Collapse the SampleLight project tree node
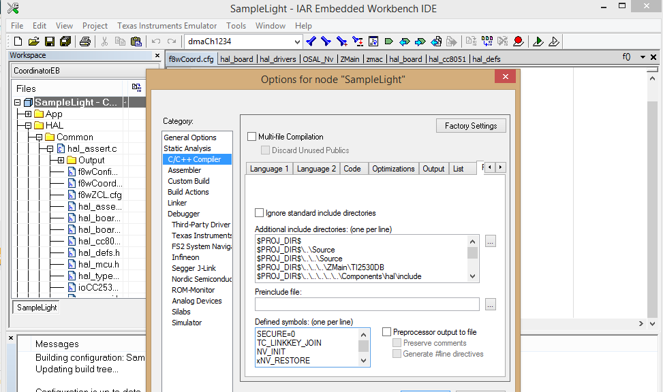The width and height of the screenshot is (663, 392). 17,102
